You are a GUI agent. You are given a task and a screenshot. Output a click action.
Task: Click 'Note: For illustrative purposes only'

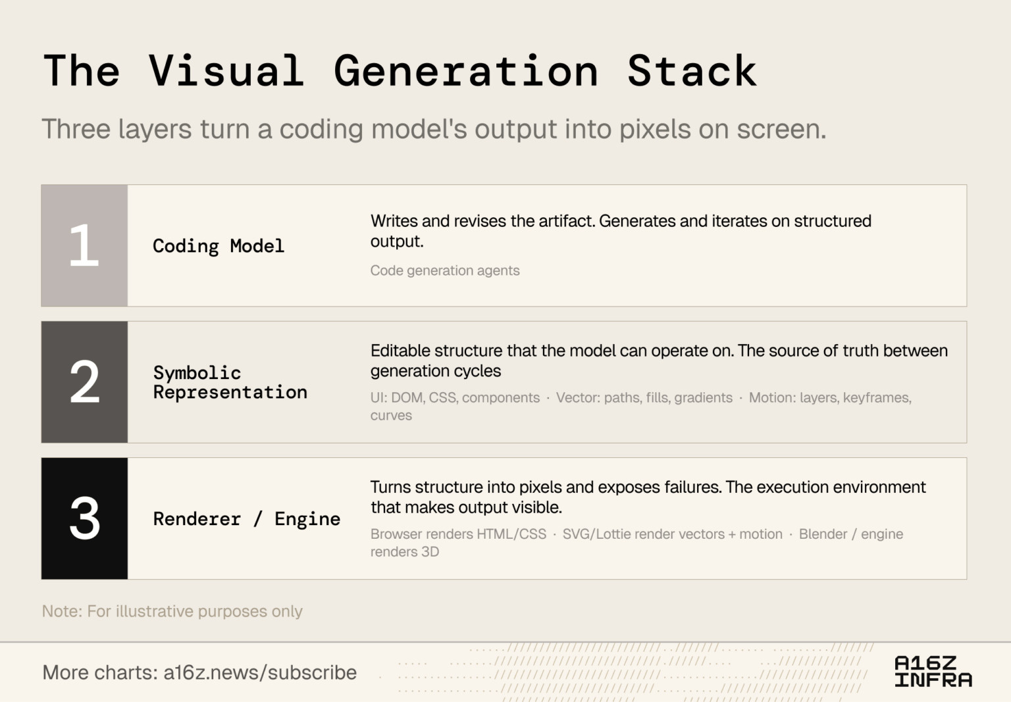click(172, 611)
